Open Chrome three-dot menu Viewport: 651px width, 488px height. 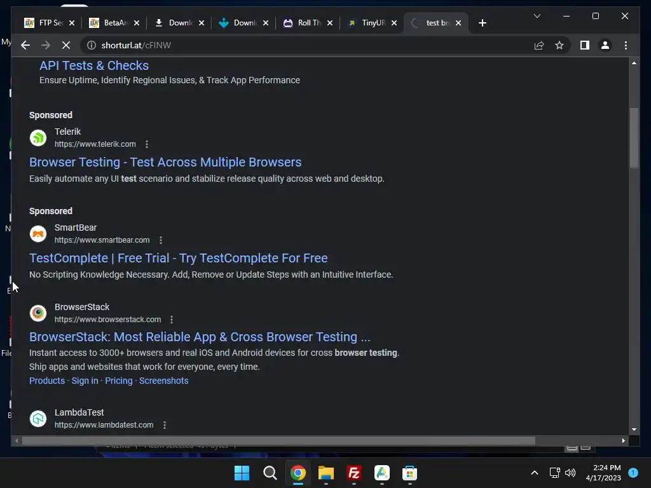pyautogui.click(x=626, y=45)
